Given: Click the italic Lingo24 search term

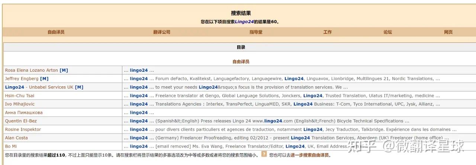Looking at the screenshot, I should tap(244, 22).
